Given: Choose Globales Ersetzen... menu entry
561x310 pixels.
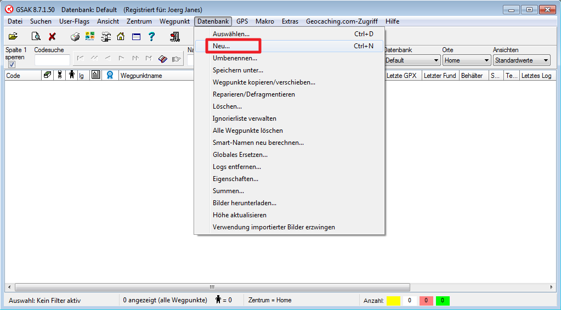Looking at the screenshot, I should [x=289, y=155].
